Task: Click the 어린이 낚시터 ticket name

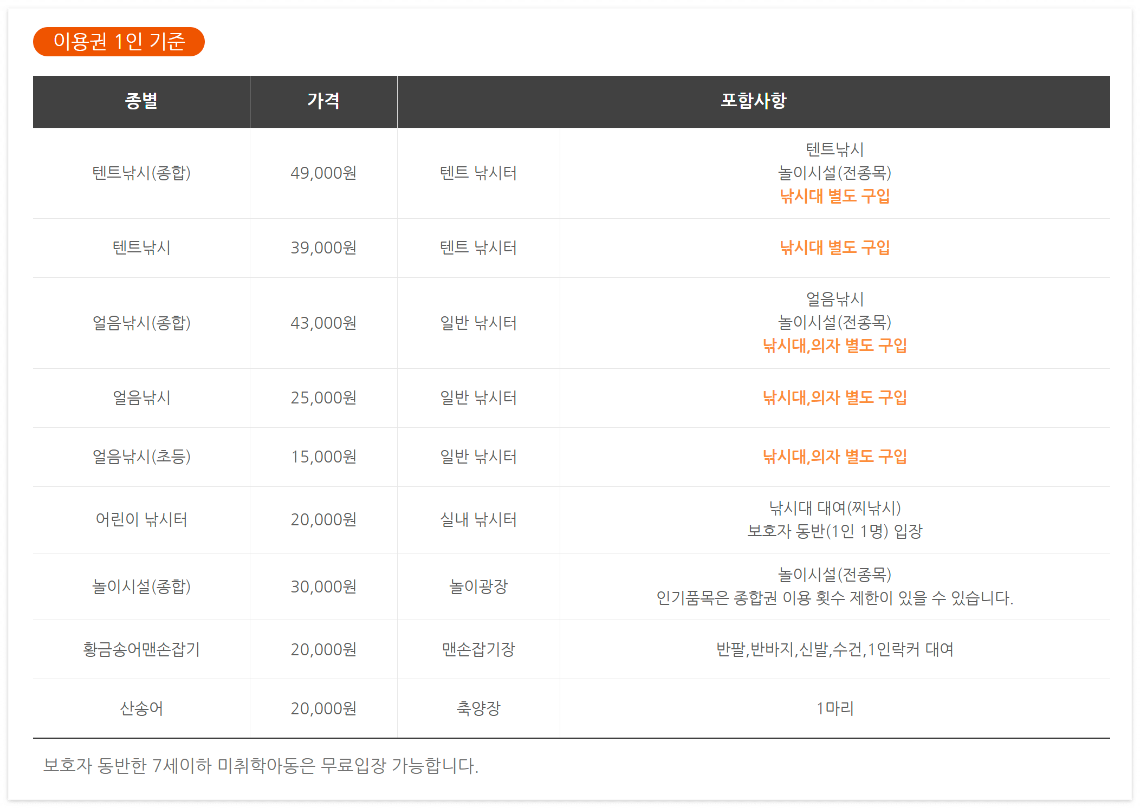Action: 141,519
